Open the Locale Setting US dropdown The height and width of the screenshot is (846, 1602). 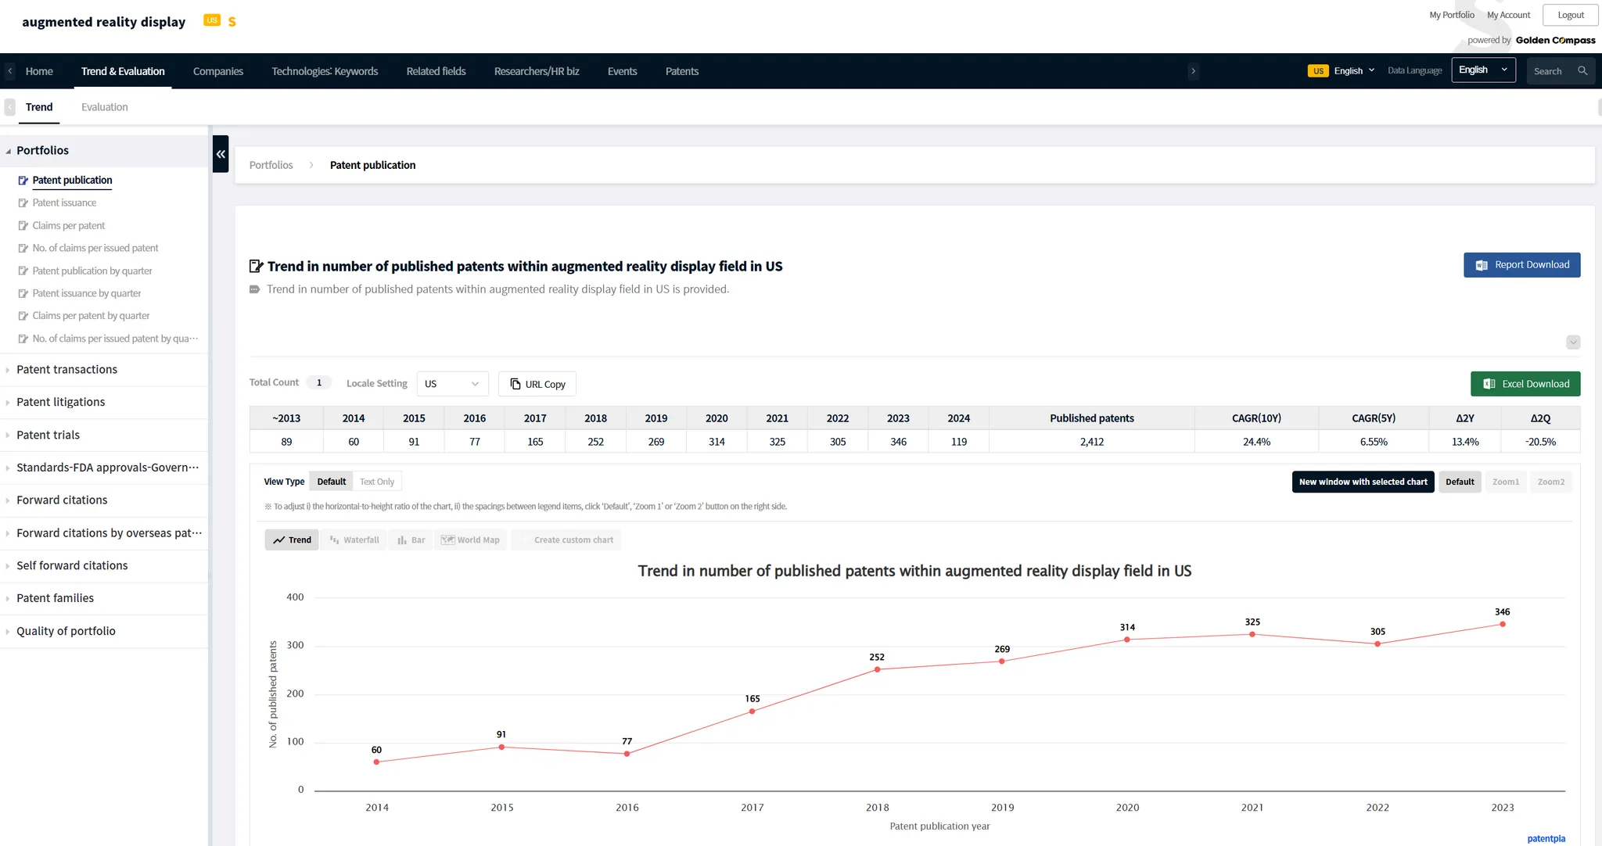452,384
